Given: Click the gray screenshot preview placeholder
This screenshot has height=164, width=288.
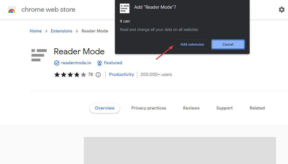Looking at the screenshot, I should coord(180,151).
